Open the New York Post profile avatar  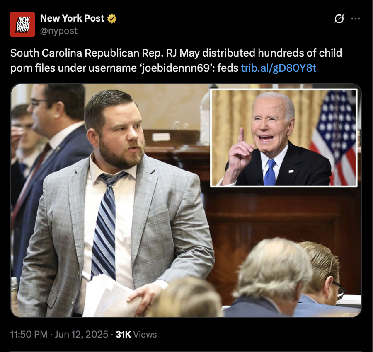coord(22,24)
